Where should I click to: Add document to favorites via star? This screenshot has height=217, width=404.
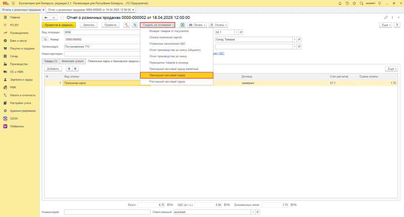62,17
